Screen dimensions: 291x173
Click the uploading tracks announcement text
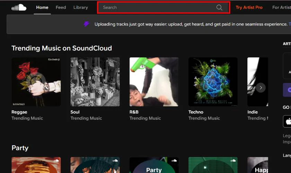[x=191, y=24]
